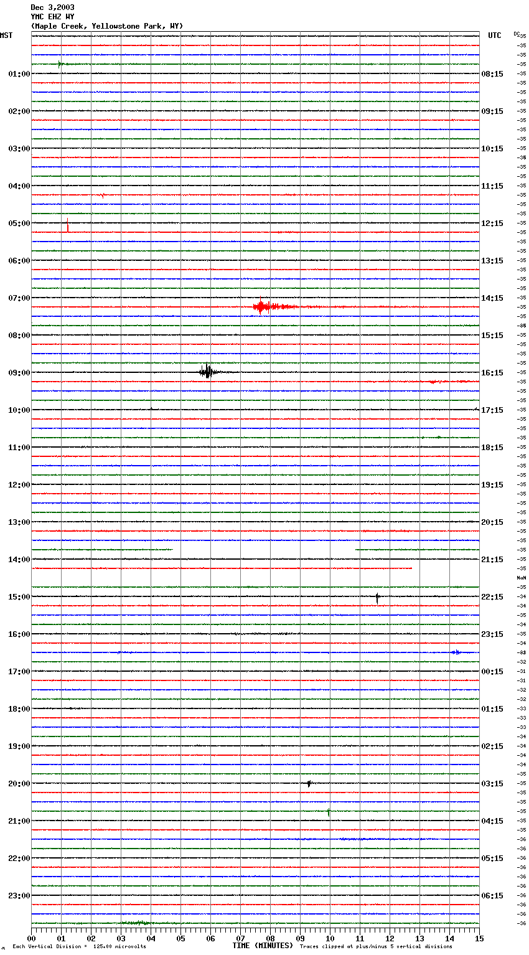The image size is (529, 955).
Task: Select the 11:00 MST time label
Action: (x=19, y=448)
